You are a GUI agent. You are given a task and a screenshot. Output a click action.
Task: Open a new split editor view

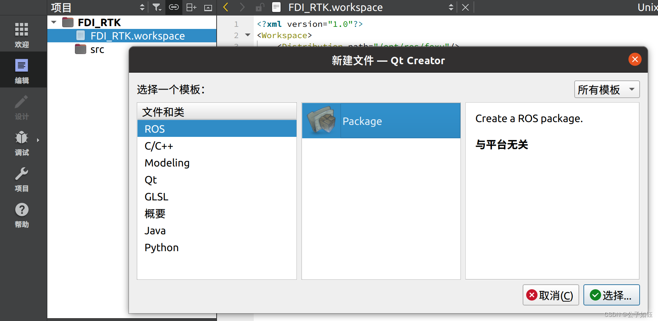pyautogui.click(x=191, y=7)
